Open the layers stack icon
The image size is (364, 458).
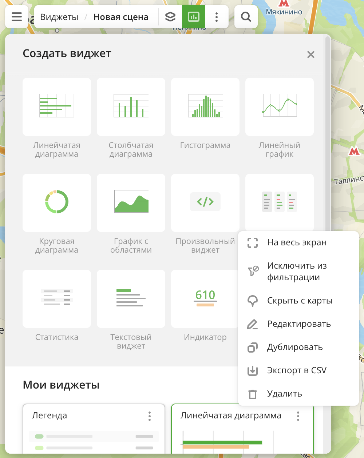(170, 17)
